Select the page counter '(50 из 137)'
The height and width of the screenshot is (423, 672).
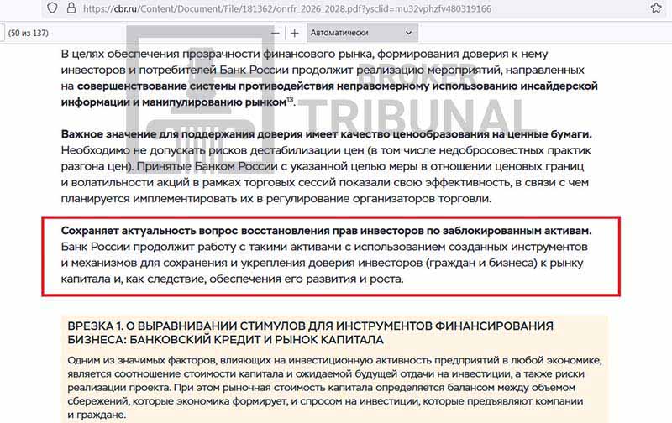pyautogui.click(x=29, y=33)
